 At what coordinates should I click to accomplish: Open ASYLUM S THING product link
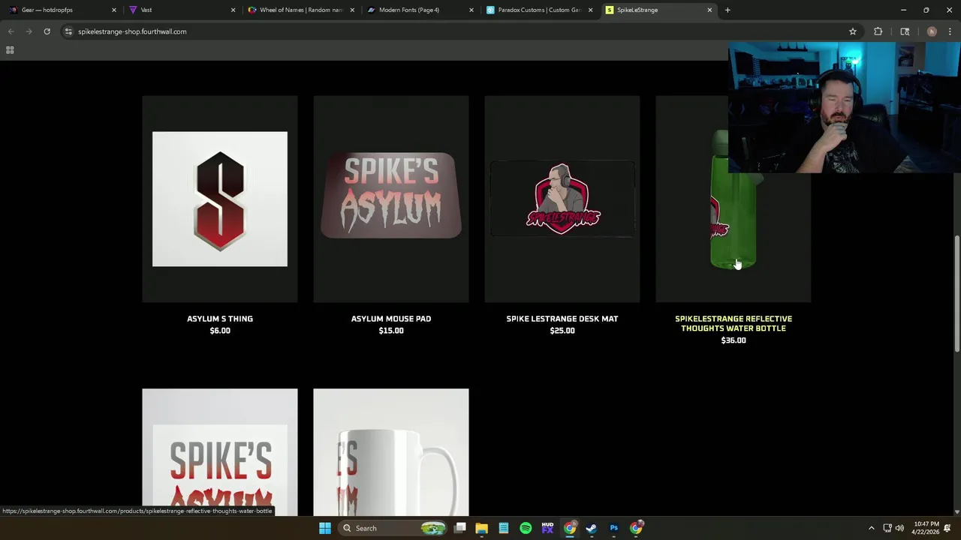(x=220, y=319)
